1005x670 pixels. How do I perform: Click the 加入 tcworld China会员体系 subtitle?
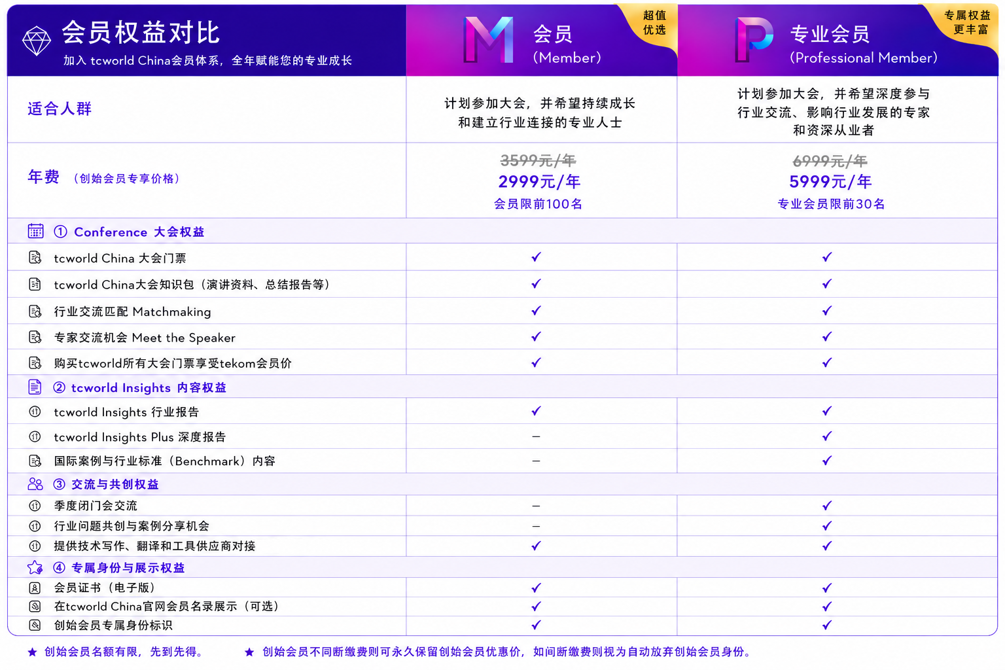(x=207, y=61)
